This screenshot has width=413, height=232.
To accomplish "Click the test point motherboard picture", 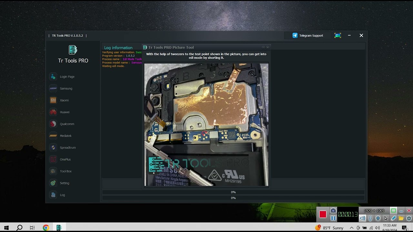I will (206, 125).
